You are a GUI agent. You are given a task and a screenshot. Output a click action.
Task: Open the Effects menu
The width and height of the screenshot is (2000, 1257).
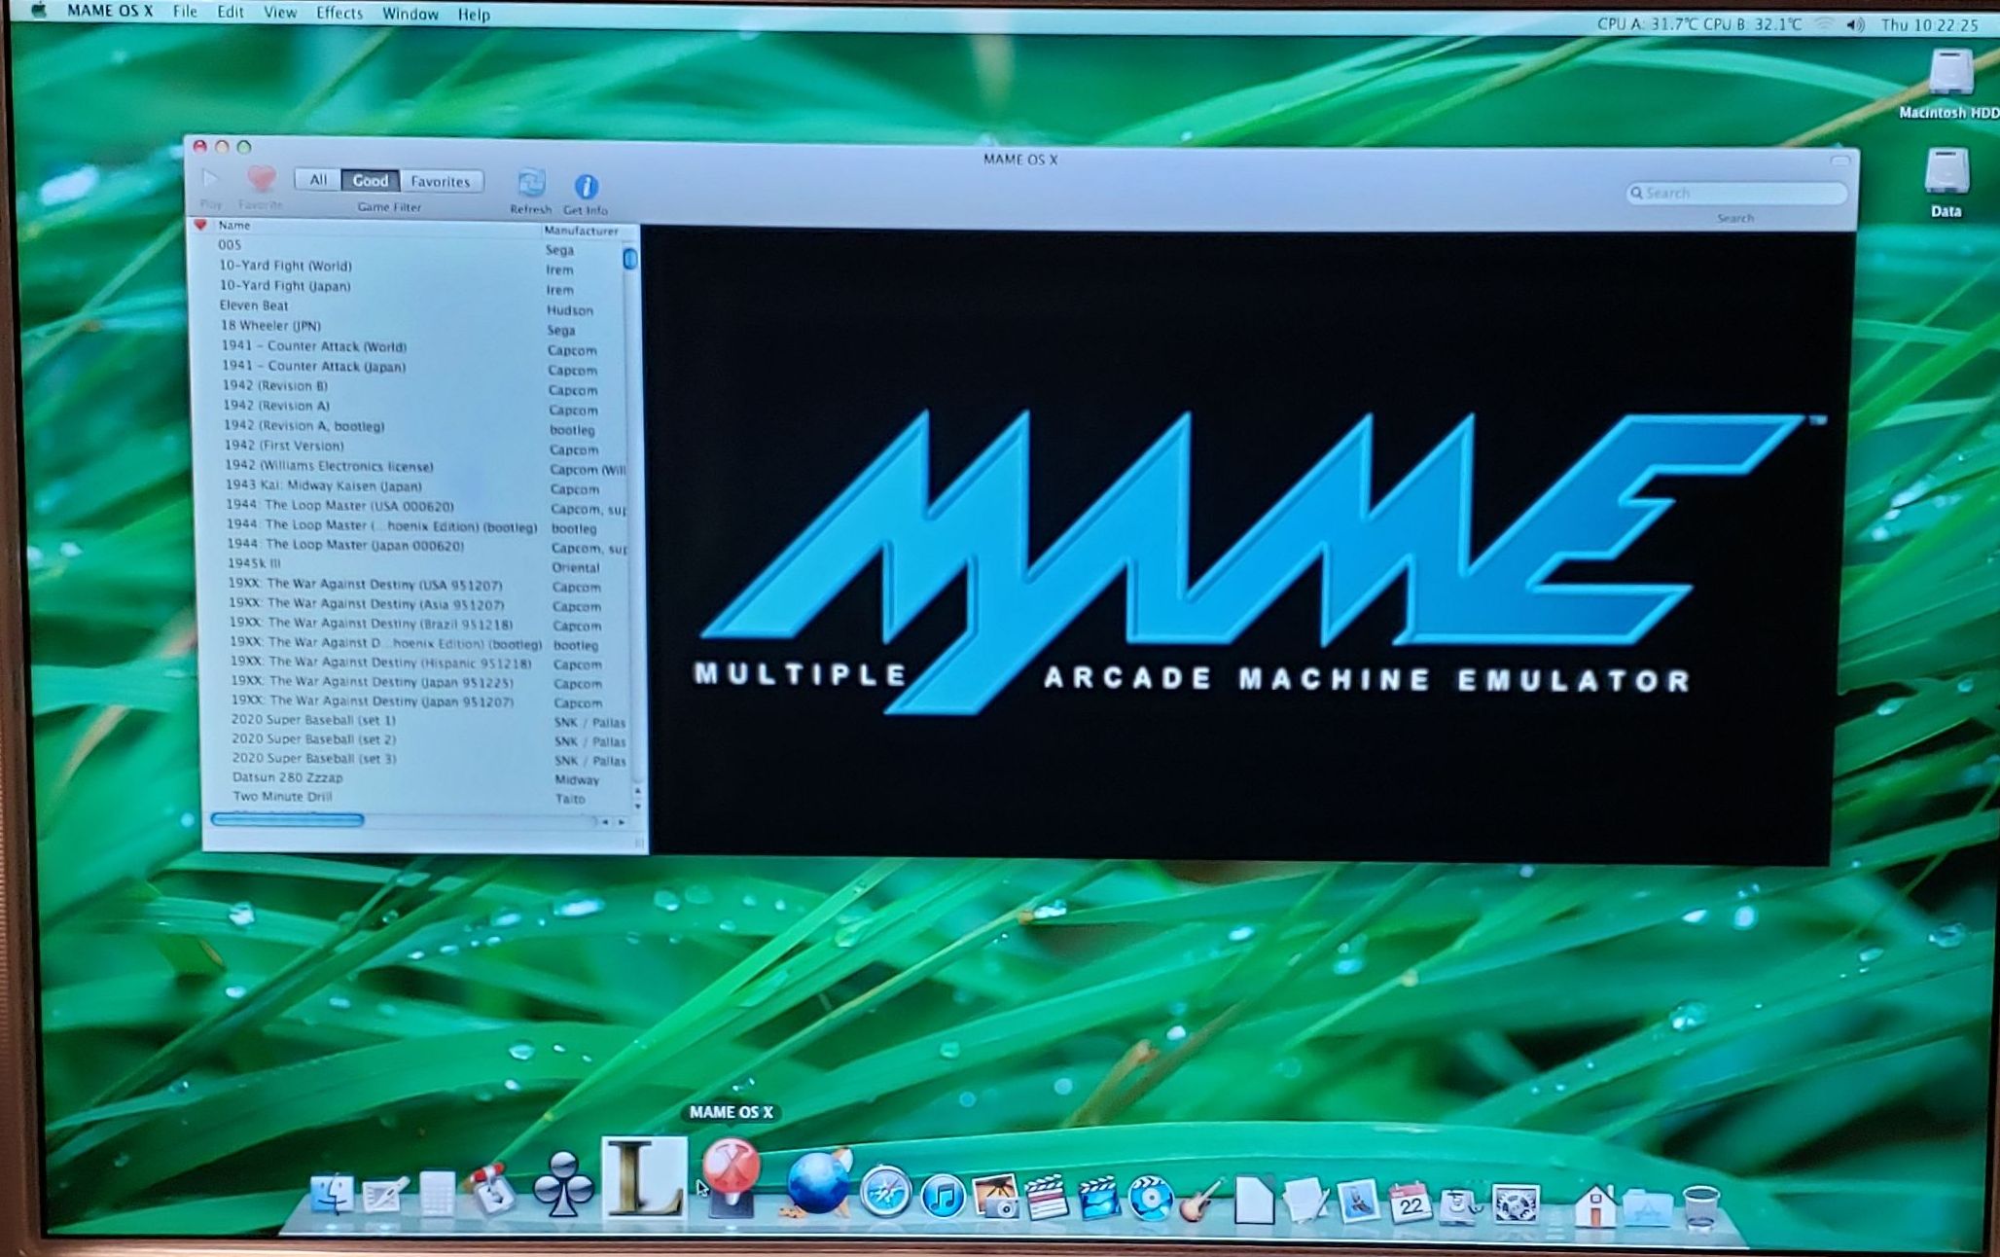tap(339, 14)
